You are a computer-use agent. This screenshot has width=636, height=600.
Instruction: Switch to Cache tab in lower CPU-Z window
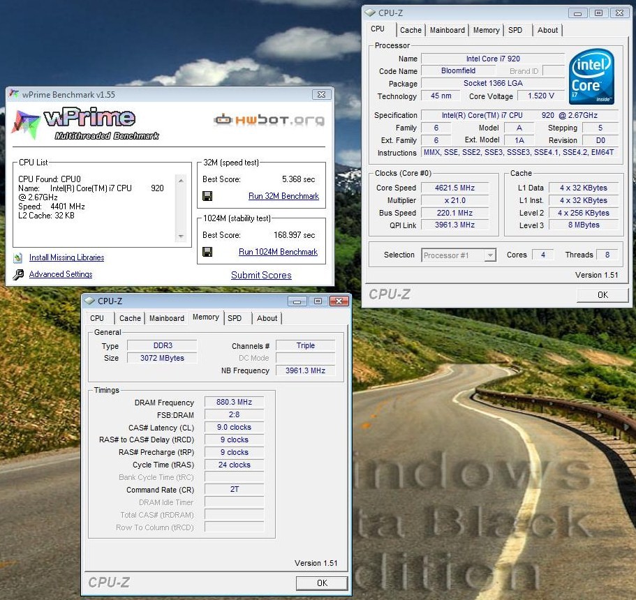[130, 318]
